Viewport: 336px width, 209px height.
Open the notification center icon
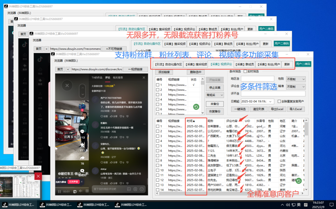click(x=331, y=205)
